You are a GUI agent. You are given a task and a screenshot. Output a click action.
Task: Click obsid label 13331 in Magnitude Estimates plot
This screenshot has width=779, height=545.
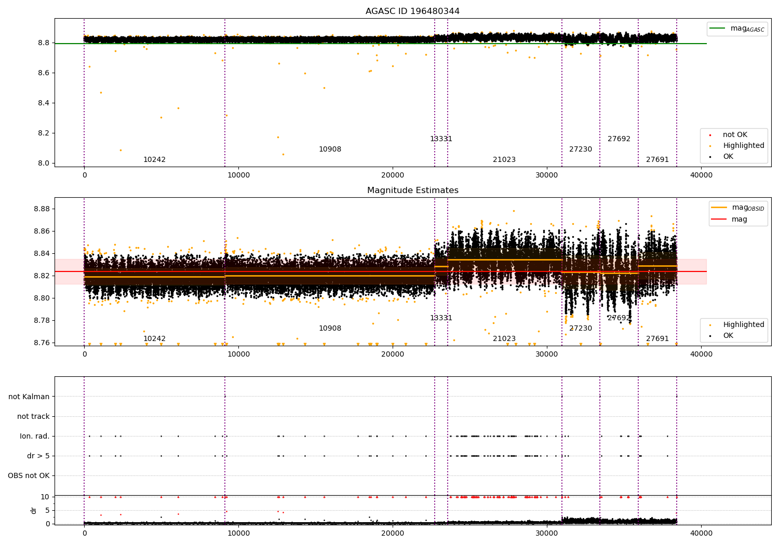coord(441,318)
